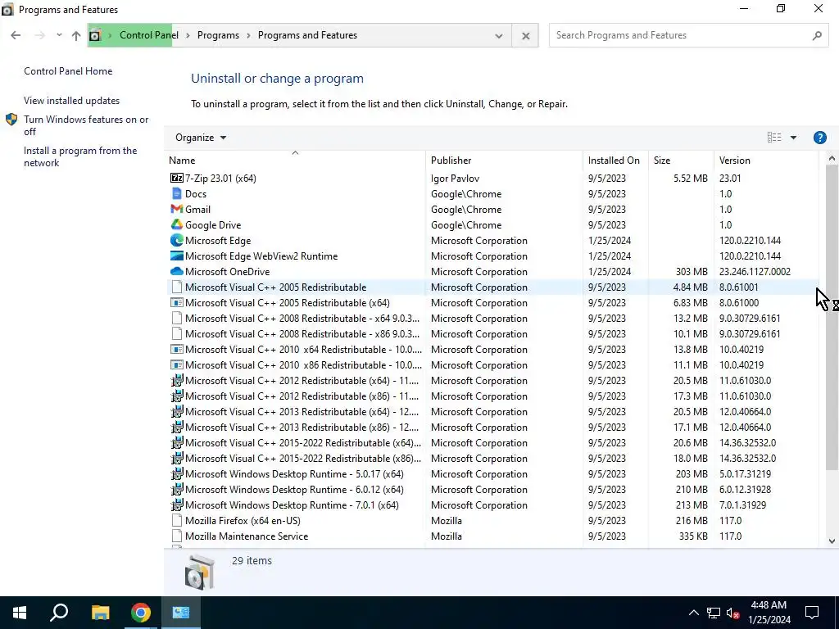Click icon of Visual C++ 2012 Redistributable (x64)
The height and width of the screenshot is (629, 839).
coord(177,380)
